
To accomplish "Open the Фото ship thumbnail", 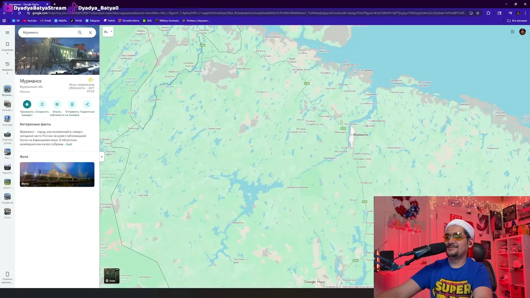I will 57,174.
